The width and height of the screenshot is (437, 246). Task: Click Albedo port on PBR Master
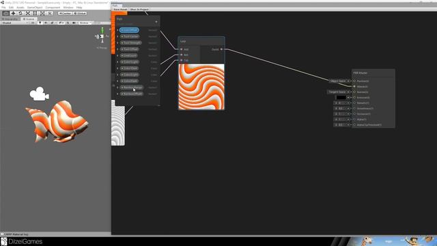pyautogui.click(x=354, y=87)
